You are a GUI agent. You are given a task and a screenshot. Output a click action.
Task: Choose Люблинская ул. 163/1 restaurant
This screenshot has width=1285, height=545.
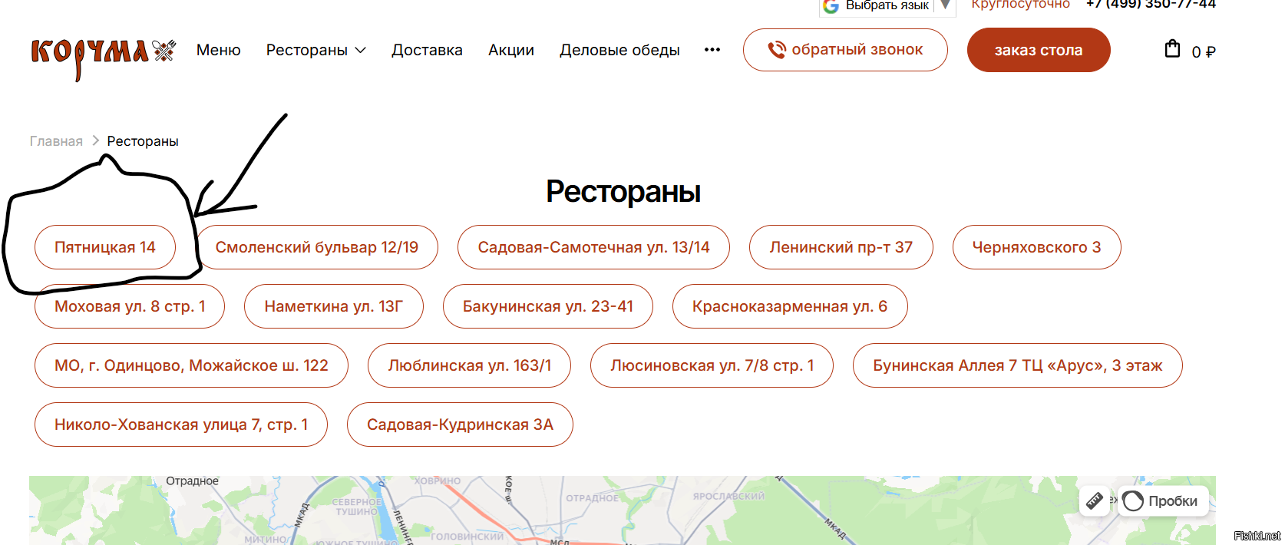coord(470,365)
